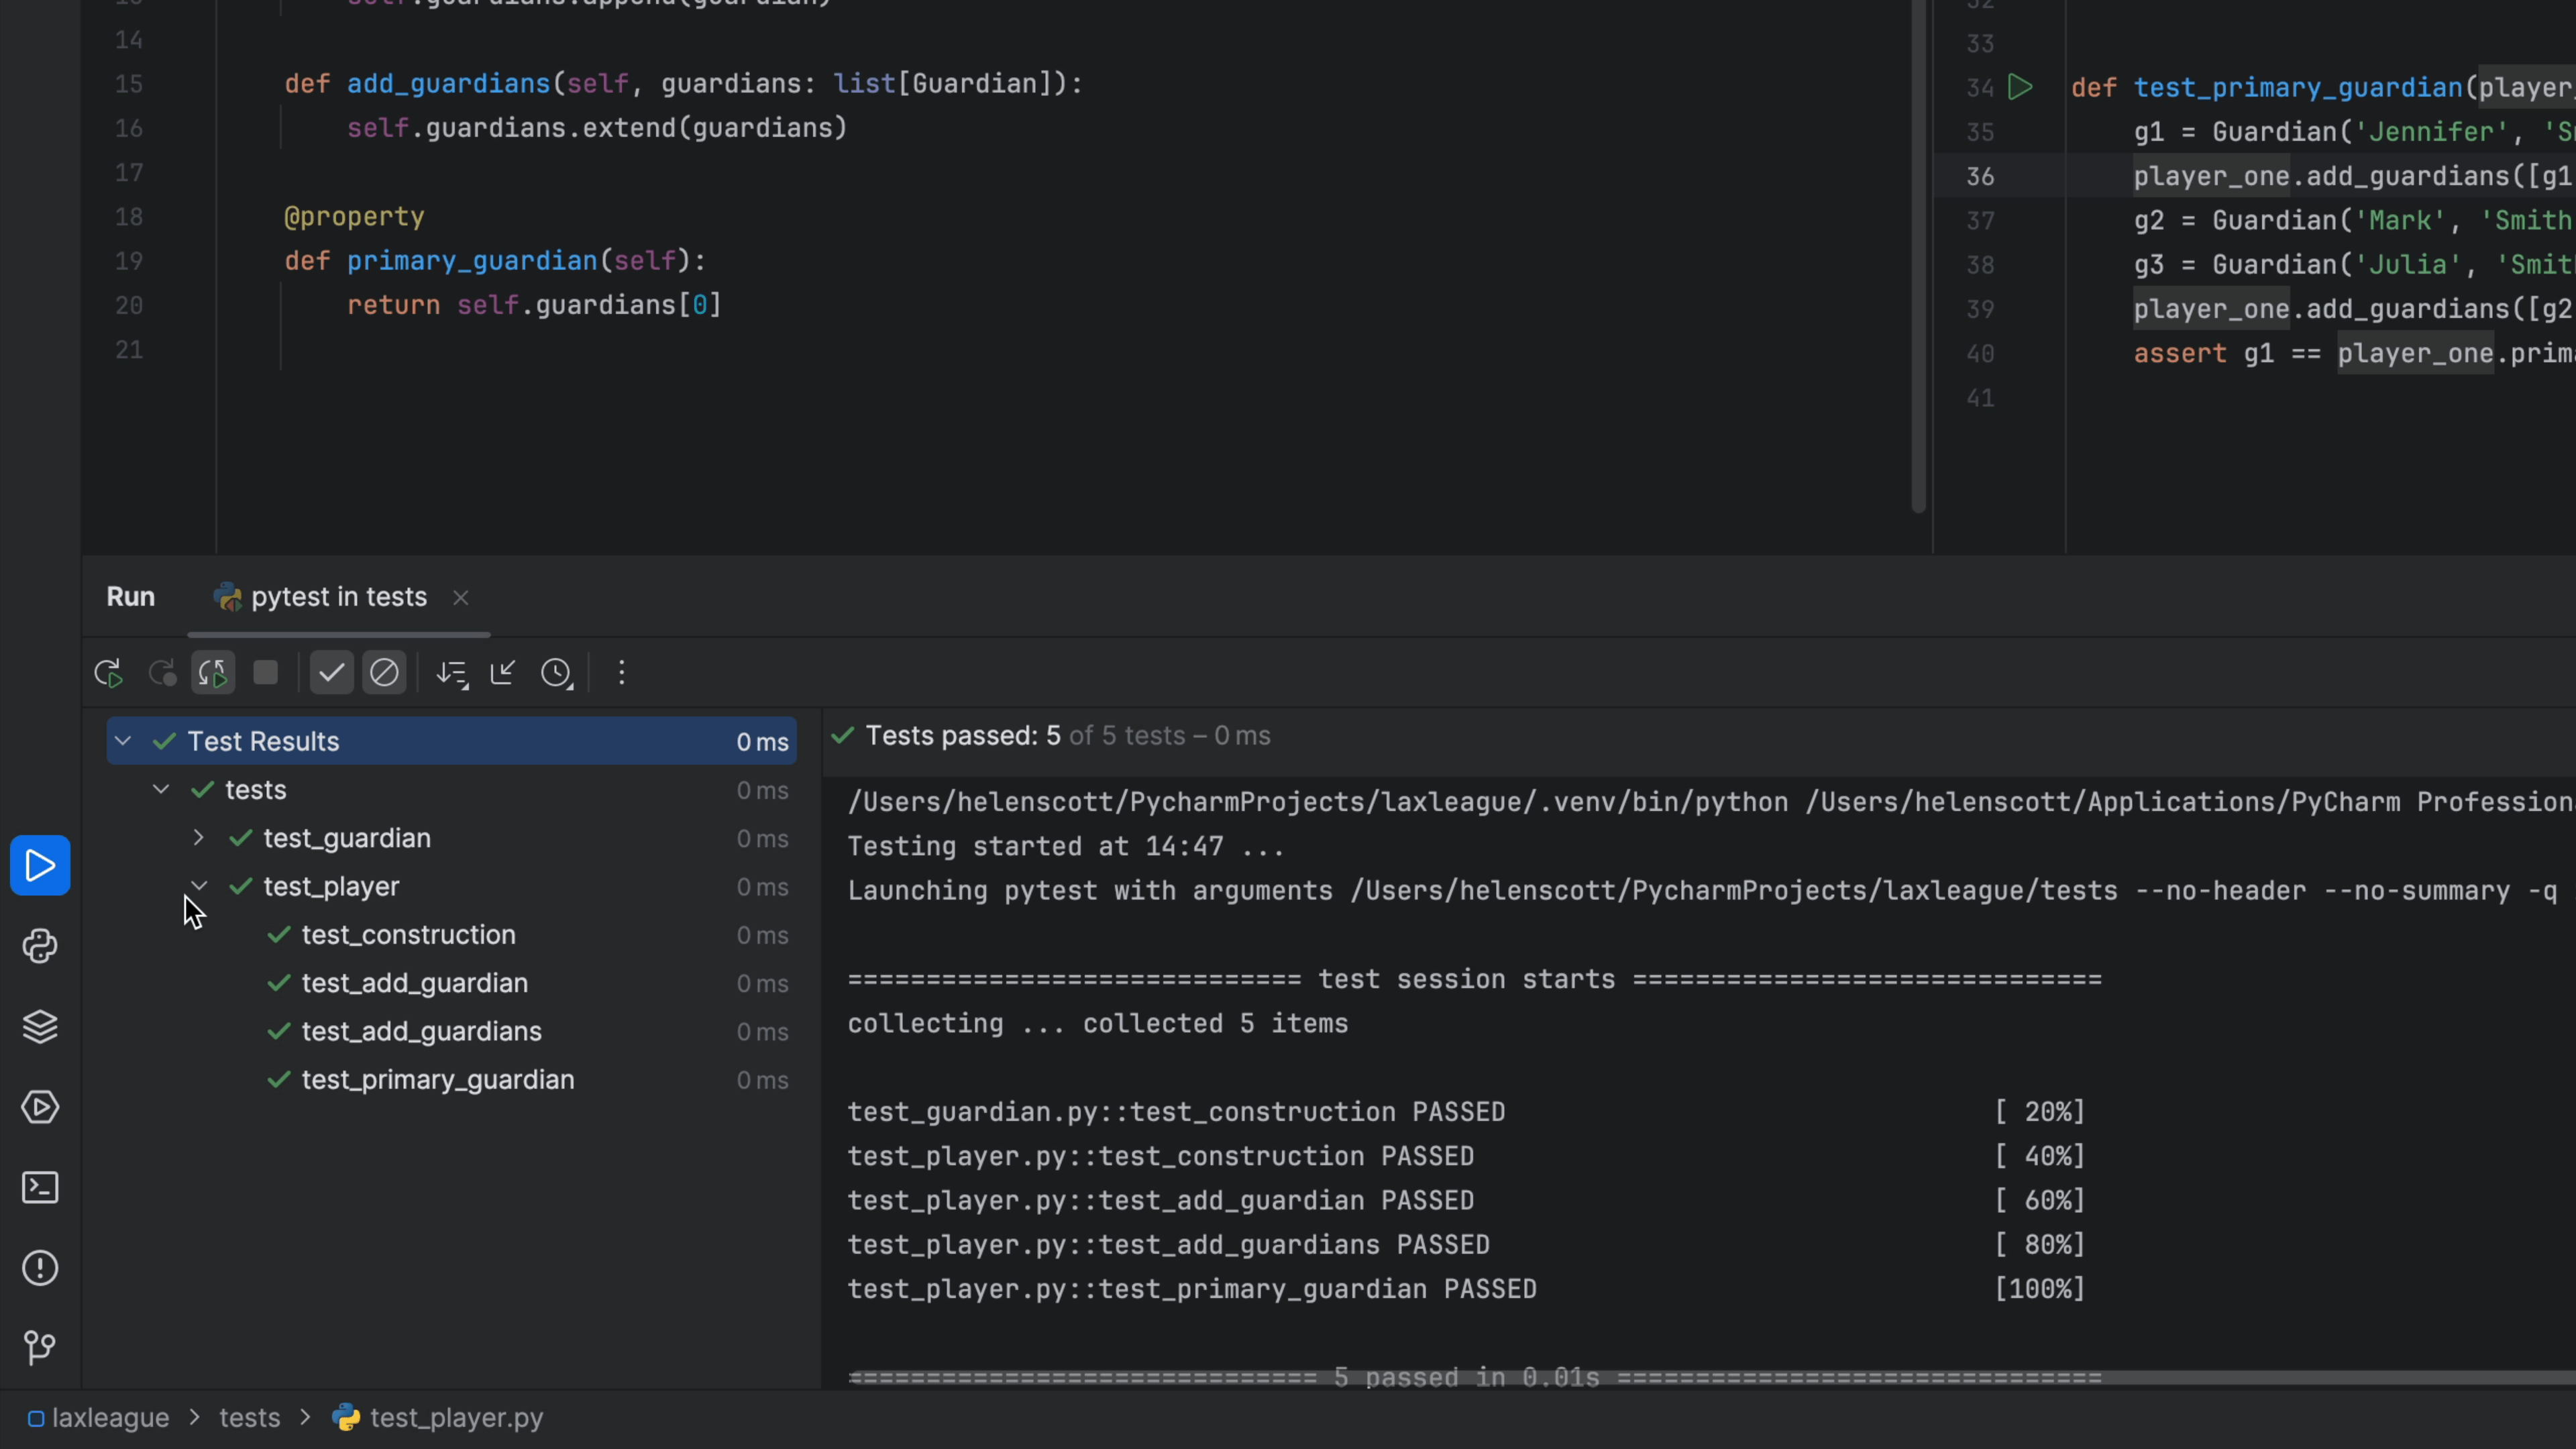
Task: Collapse the Test Results root node
Action: coord(123,741)
